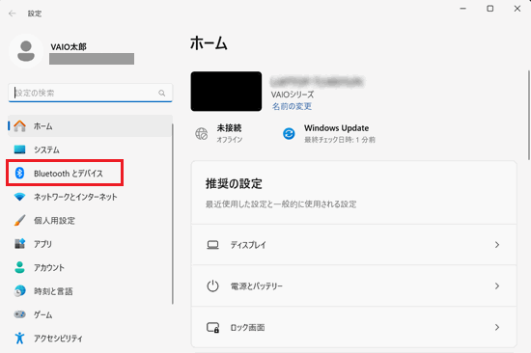Minimize the settings window
Viewport: 531px width, 353px height.
[x=462, y=9]
